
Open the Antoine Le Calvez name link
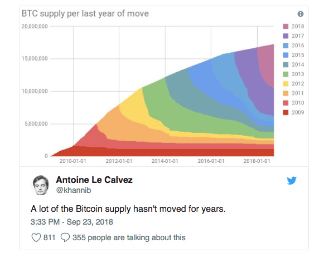pyautogui.click(x=94, y=180)
